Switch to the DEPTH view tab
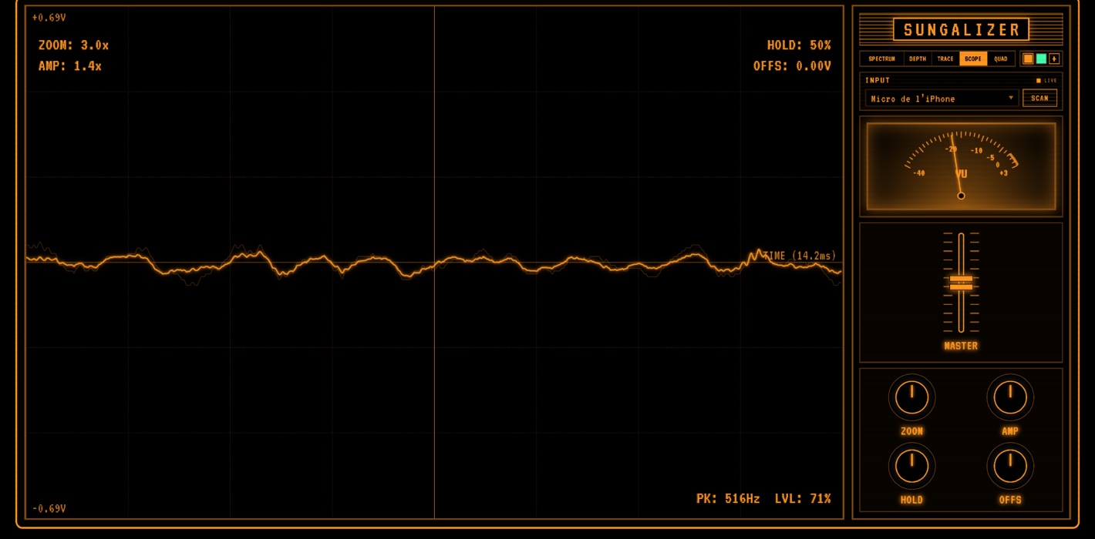1095x539 pixels. (918, 59)
